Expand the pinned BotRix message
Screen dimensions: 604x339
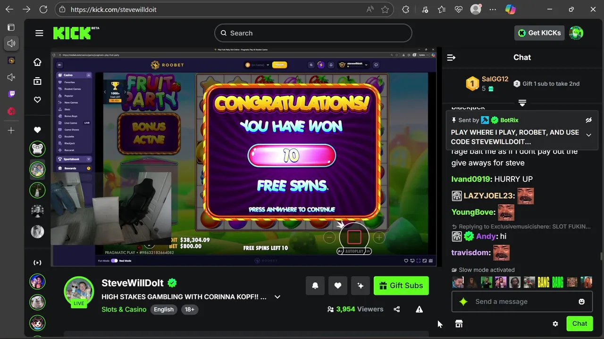[588, 135]
